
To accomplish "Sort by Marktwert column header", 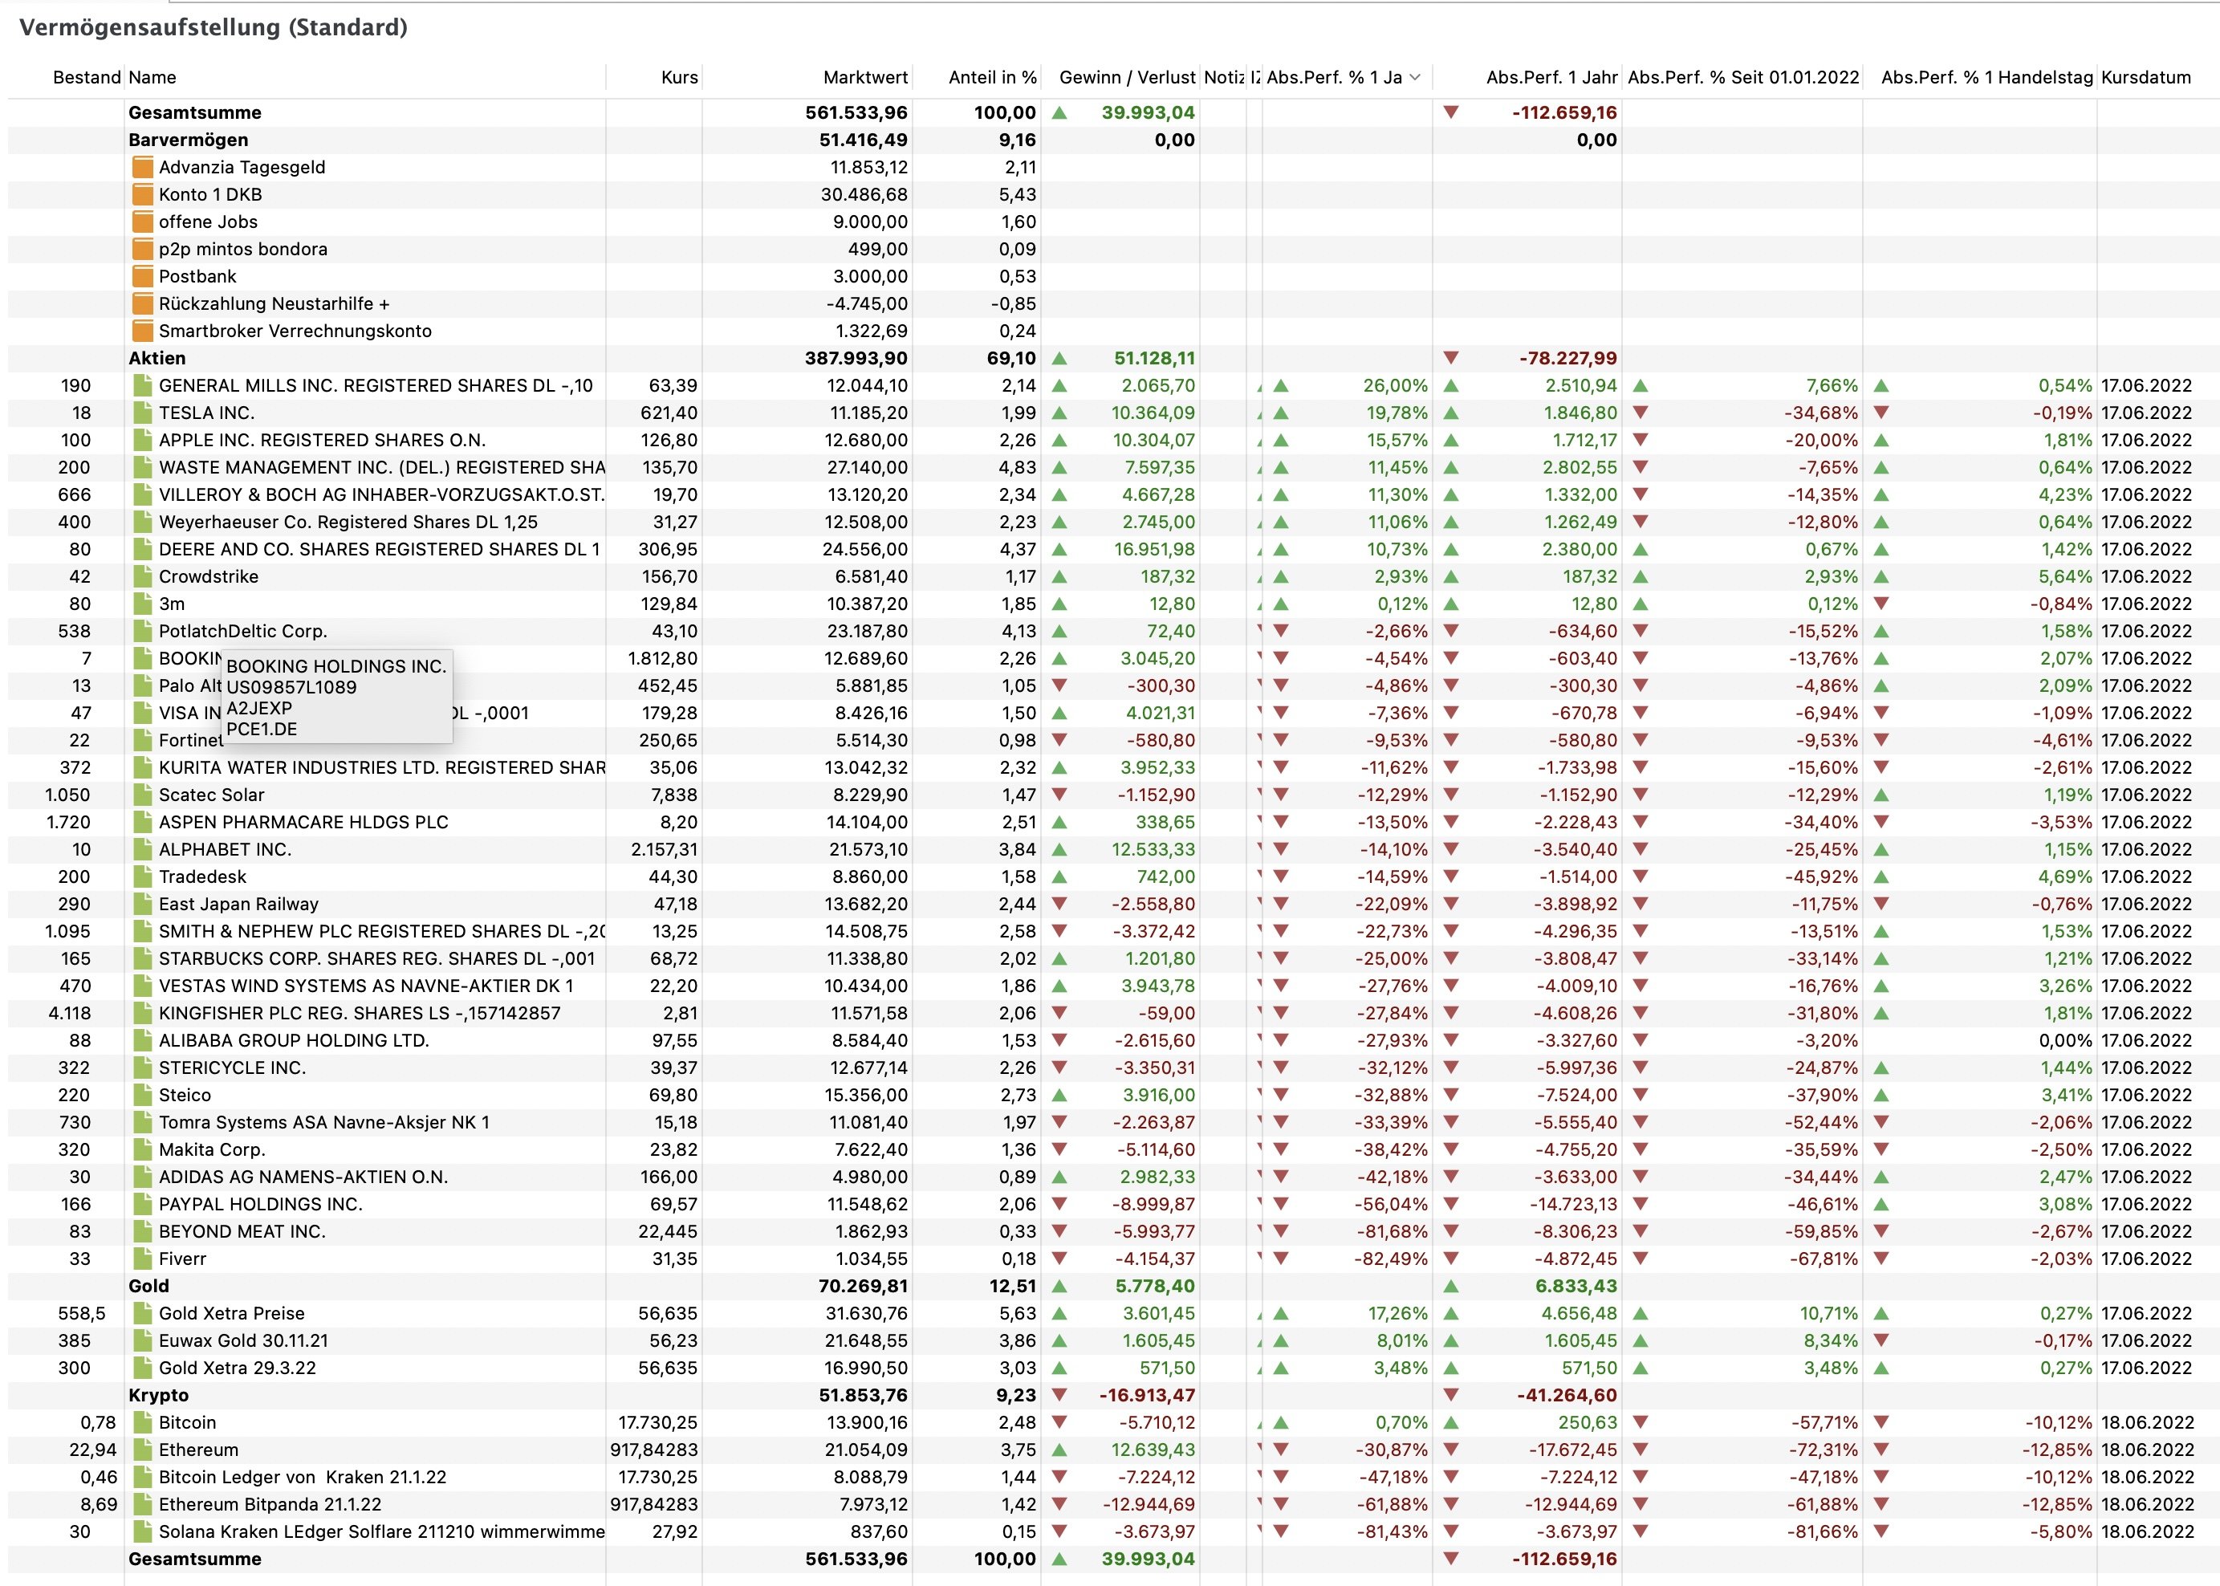I will 864,77.
